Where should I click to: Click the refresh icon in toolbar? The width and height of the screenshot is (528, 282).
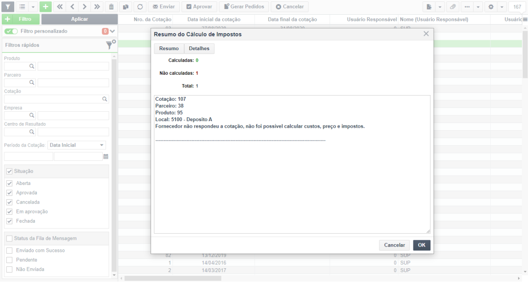(x=140, y=7)
